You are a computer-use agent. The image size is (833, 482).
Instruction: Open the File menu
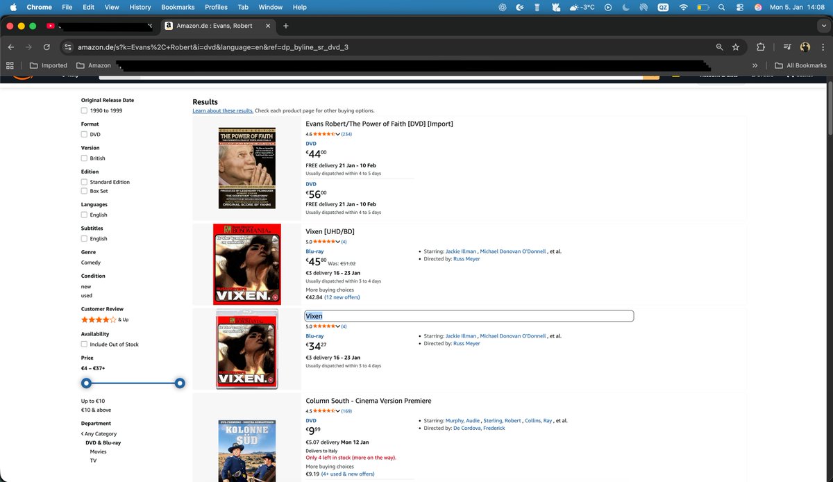[67, 7]
